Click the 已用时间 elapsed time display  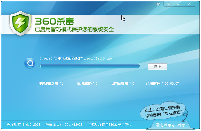tap(162, 83)
